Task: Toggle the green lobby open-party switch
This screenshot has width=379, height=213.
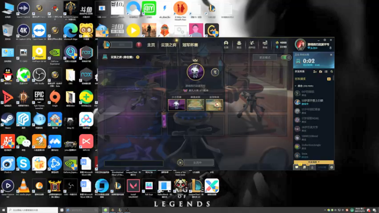Action: pyautogui.click(x=286, y=57)
